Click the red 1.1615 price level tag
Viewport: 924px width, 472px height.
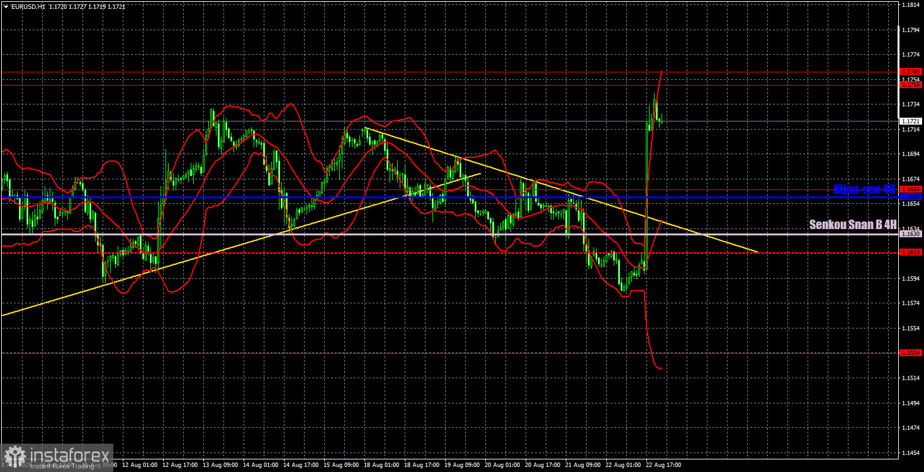tap(911, 252)
